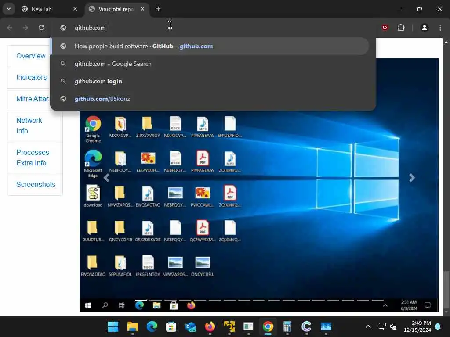Open notifications bell icon
The image size is (450, 337).
pos(438,326)
